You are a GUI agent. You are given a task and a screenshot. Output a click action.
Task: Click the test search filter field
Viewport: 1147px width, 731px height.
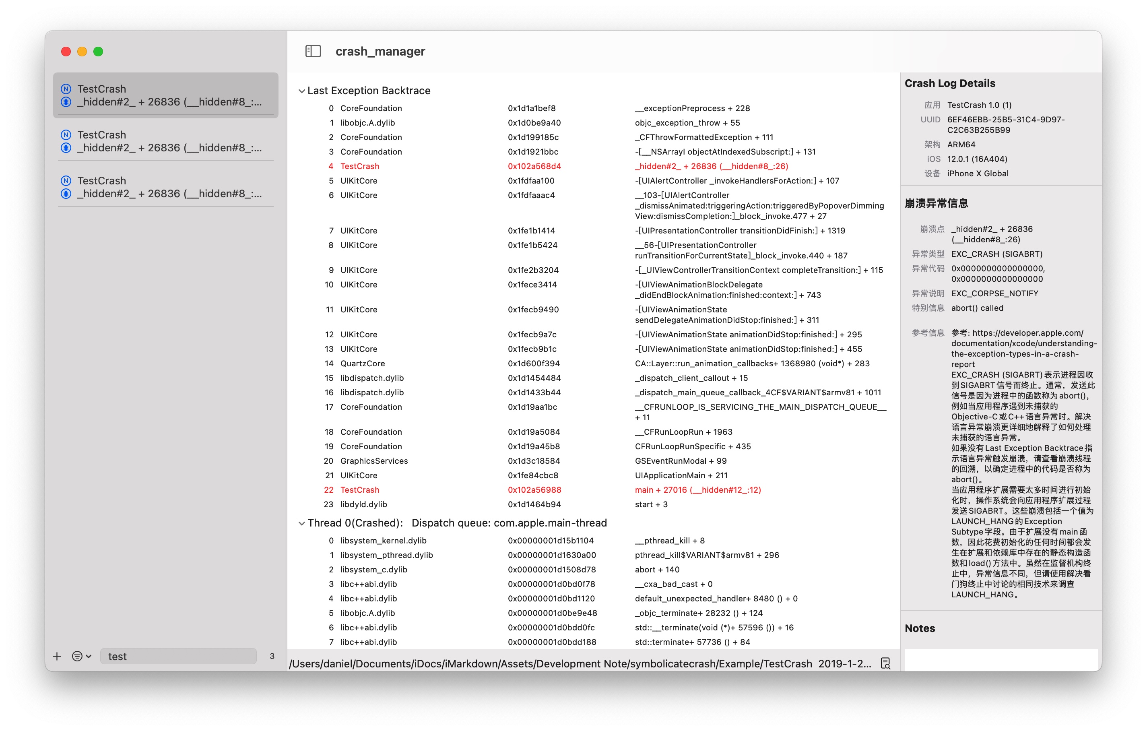pos(178,656)
